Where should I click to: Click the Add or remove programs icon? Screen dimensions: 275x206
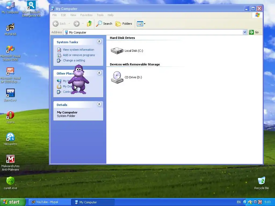point(59,55)
